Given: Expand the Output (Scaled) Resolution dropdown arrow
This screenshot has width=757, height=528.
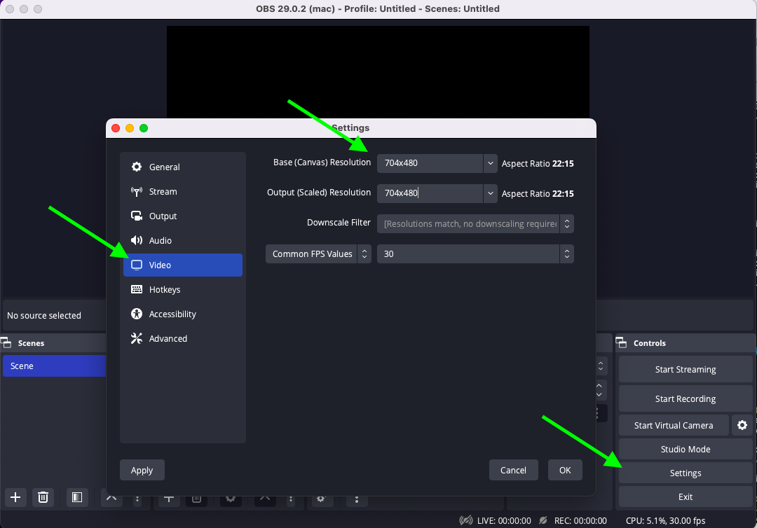Looking at the screenshot, I should (490, 193).
